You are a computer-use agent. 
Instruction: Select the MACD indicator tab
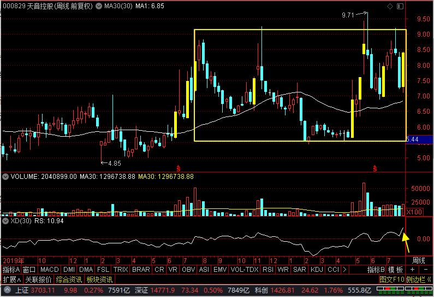click(x=50, y=270)
